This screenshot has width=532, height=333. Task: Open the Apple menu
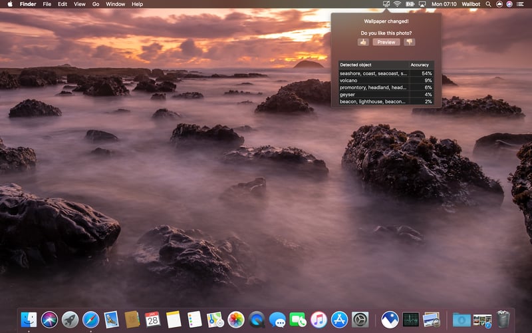point(10,4)
